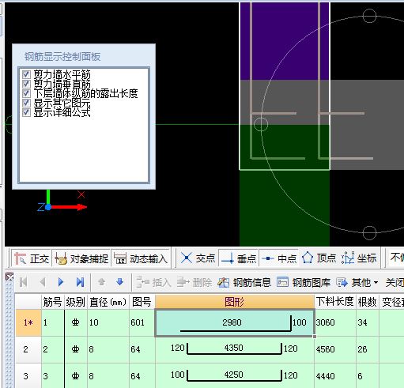Select row header 3
Viewport: 404px width, 388px height.
tap(28, 376)
